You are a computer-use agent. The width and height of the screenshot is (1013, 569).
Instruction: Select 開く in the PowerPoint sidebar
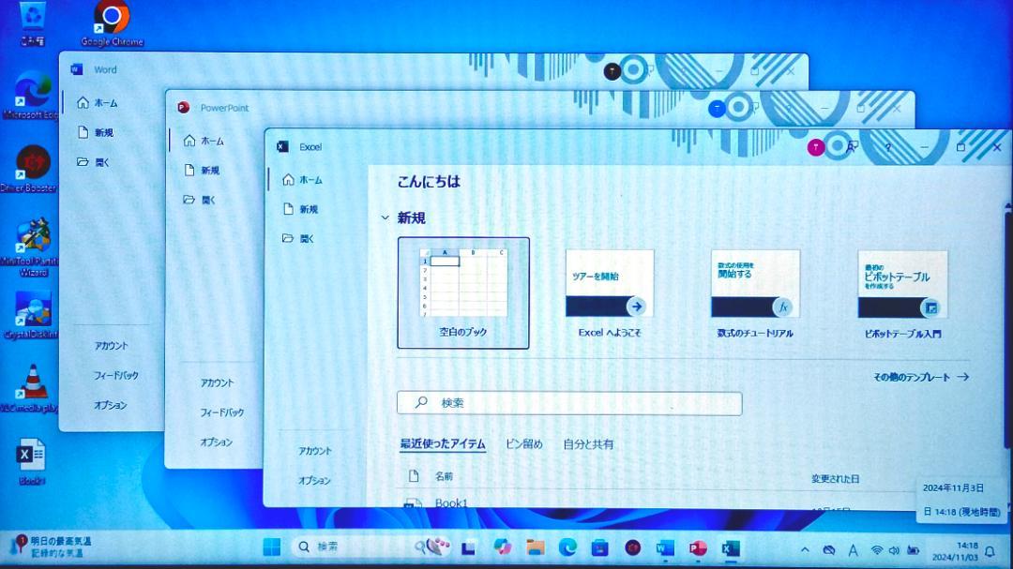[x=199, y=200]
